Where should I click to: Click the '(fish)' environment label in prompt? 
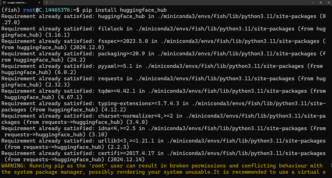click(10, 10)
